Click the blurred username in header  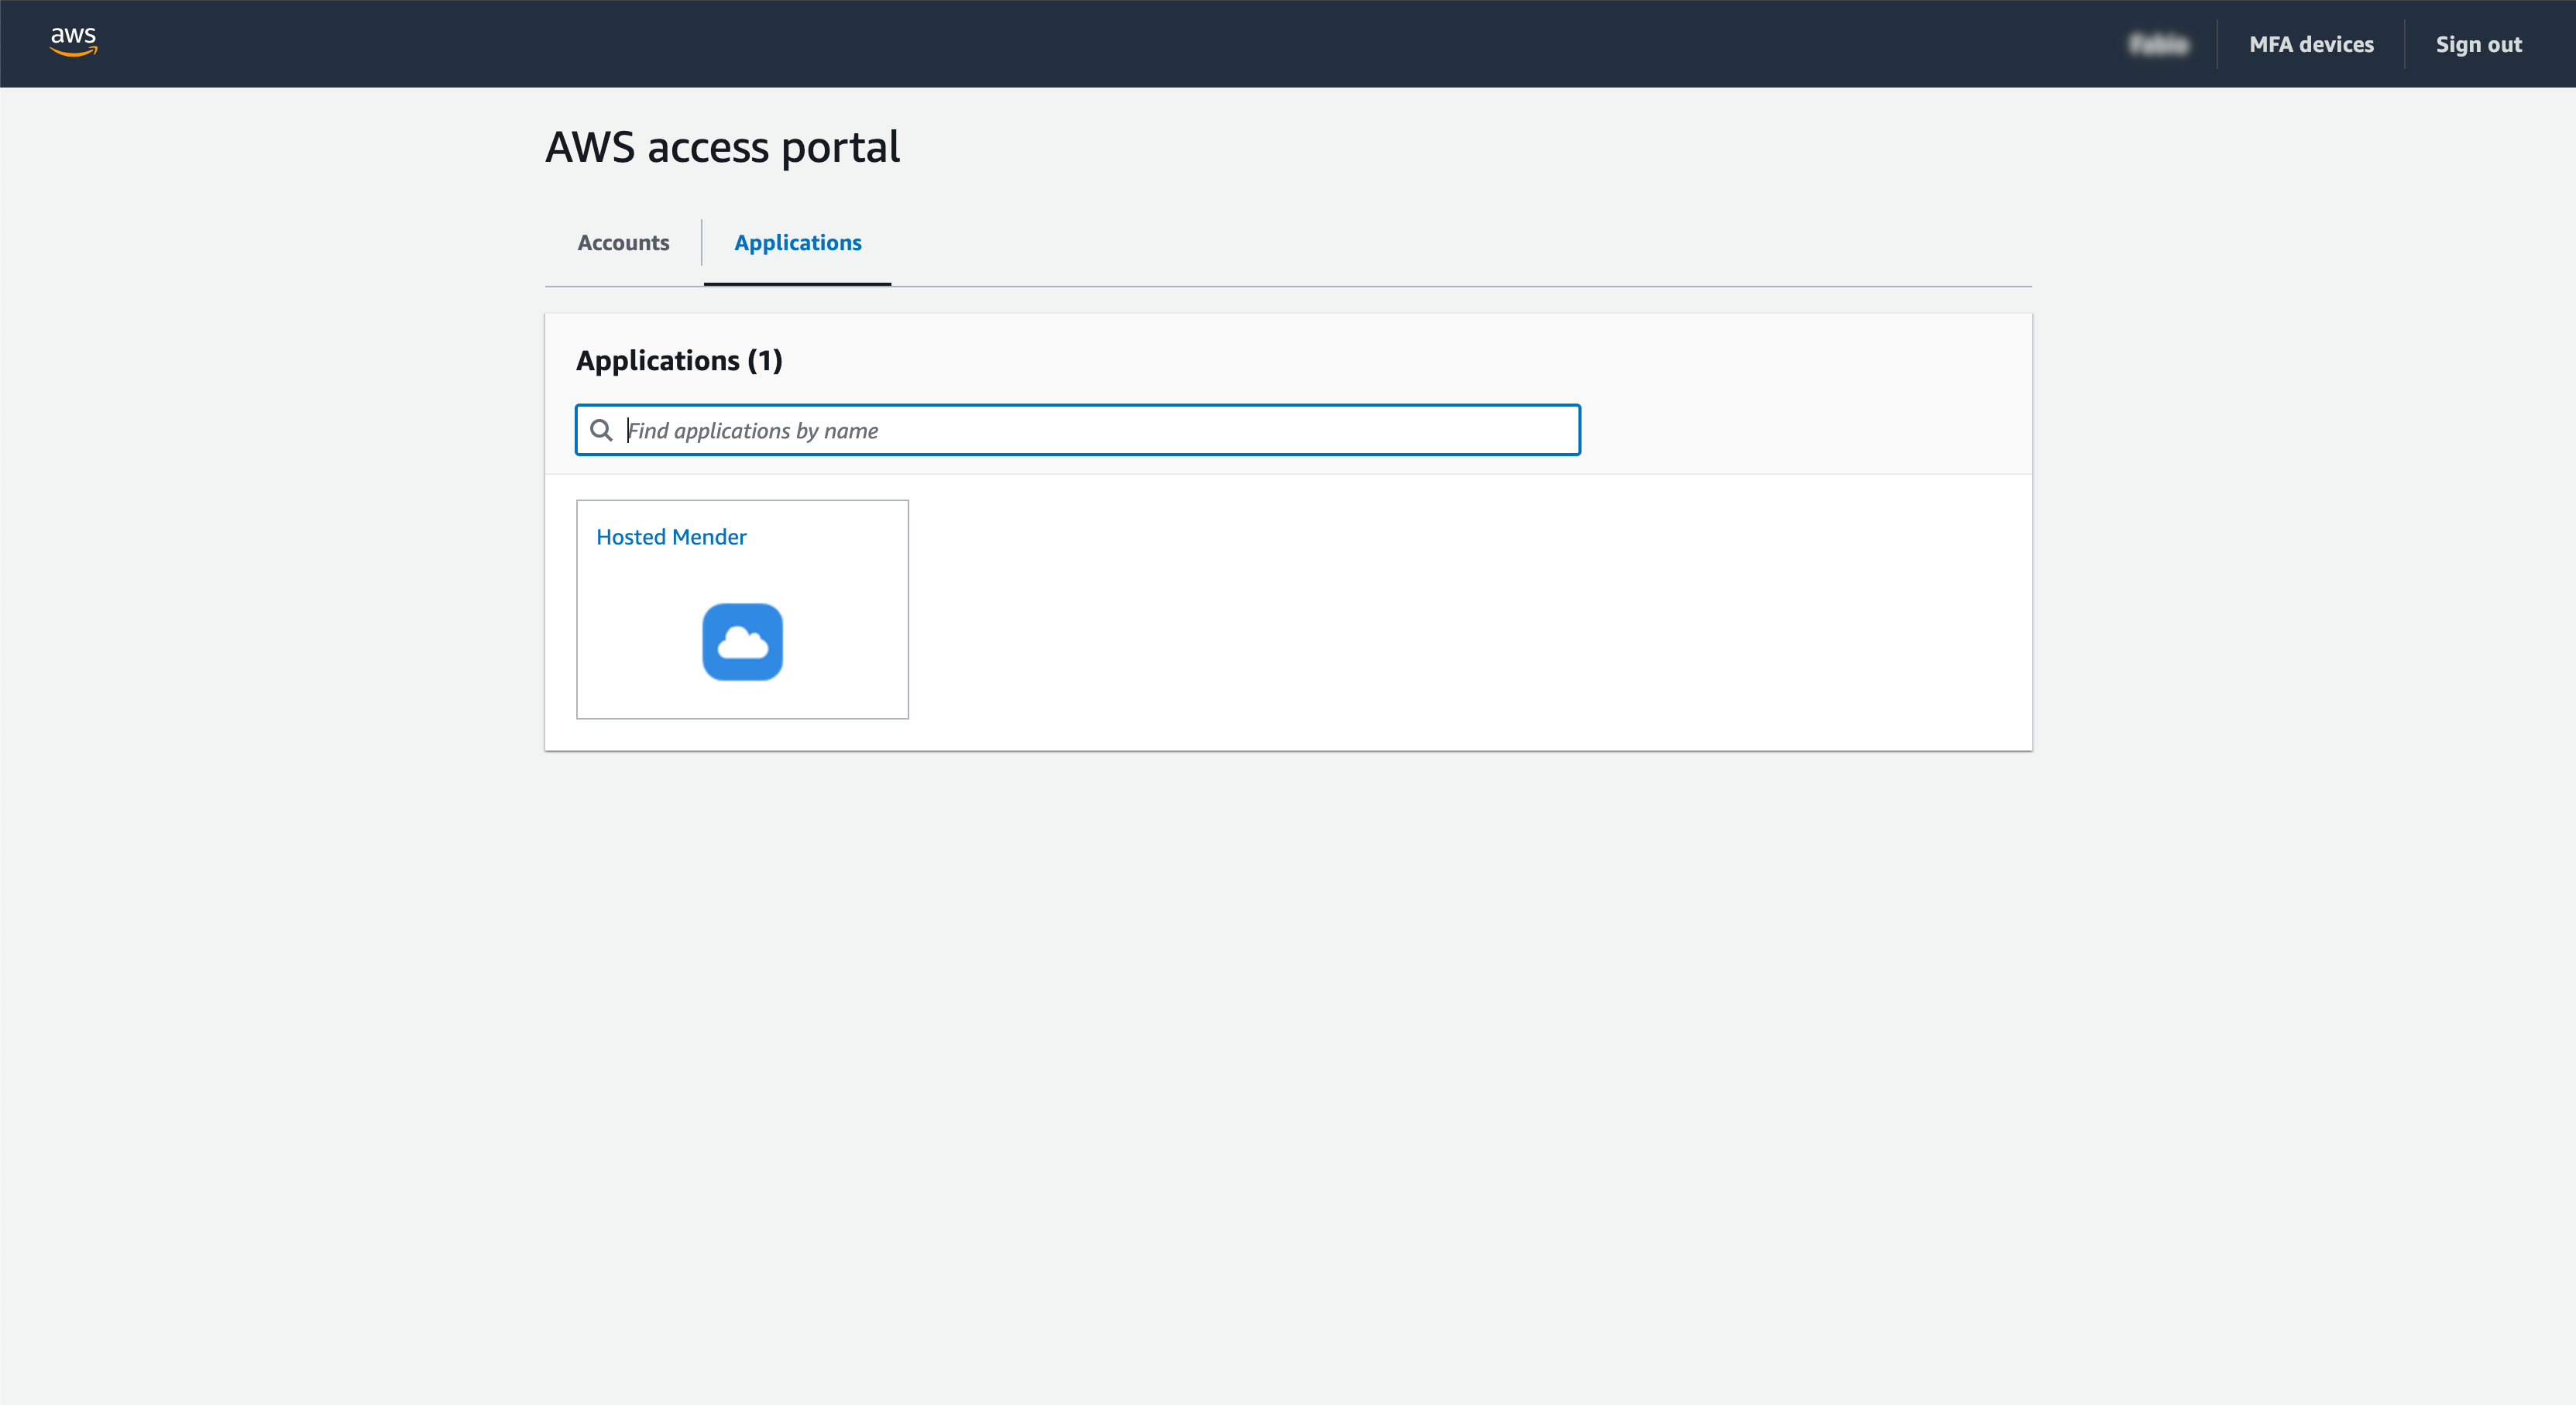coord(2159,44)
